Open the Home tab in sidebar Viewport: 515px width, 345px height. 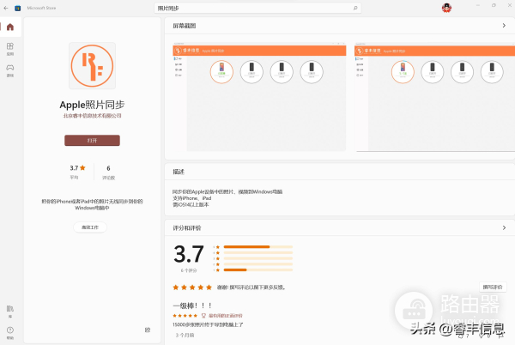pos(10,27)
